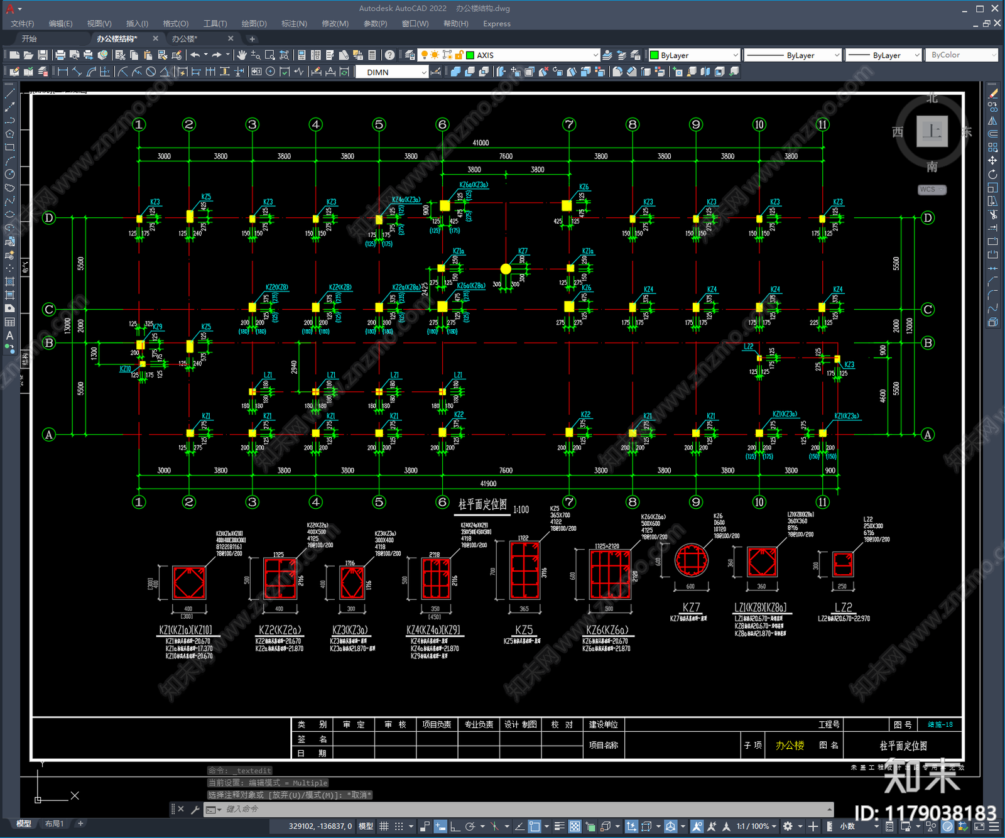
Task: Click the New drawing icon
Action: (x=14, y=55)
